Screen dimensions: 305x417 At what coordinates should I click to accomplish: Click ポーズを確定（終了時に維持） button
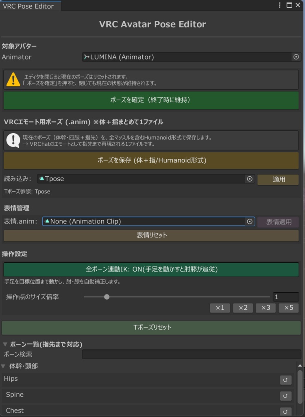(151, 100)
